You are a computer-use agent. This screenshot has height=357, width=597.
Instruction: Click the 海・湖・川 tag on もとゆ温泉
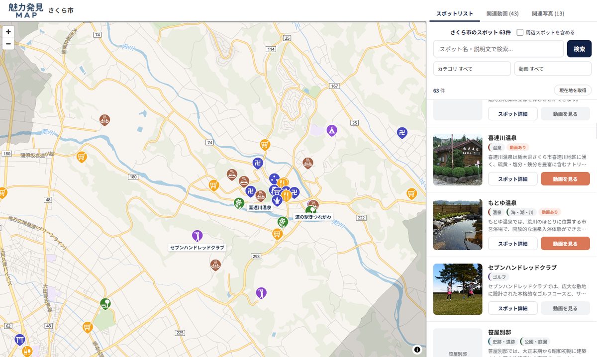[521, 212]
